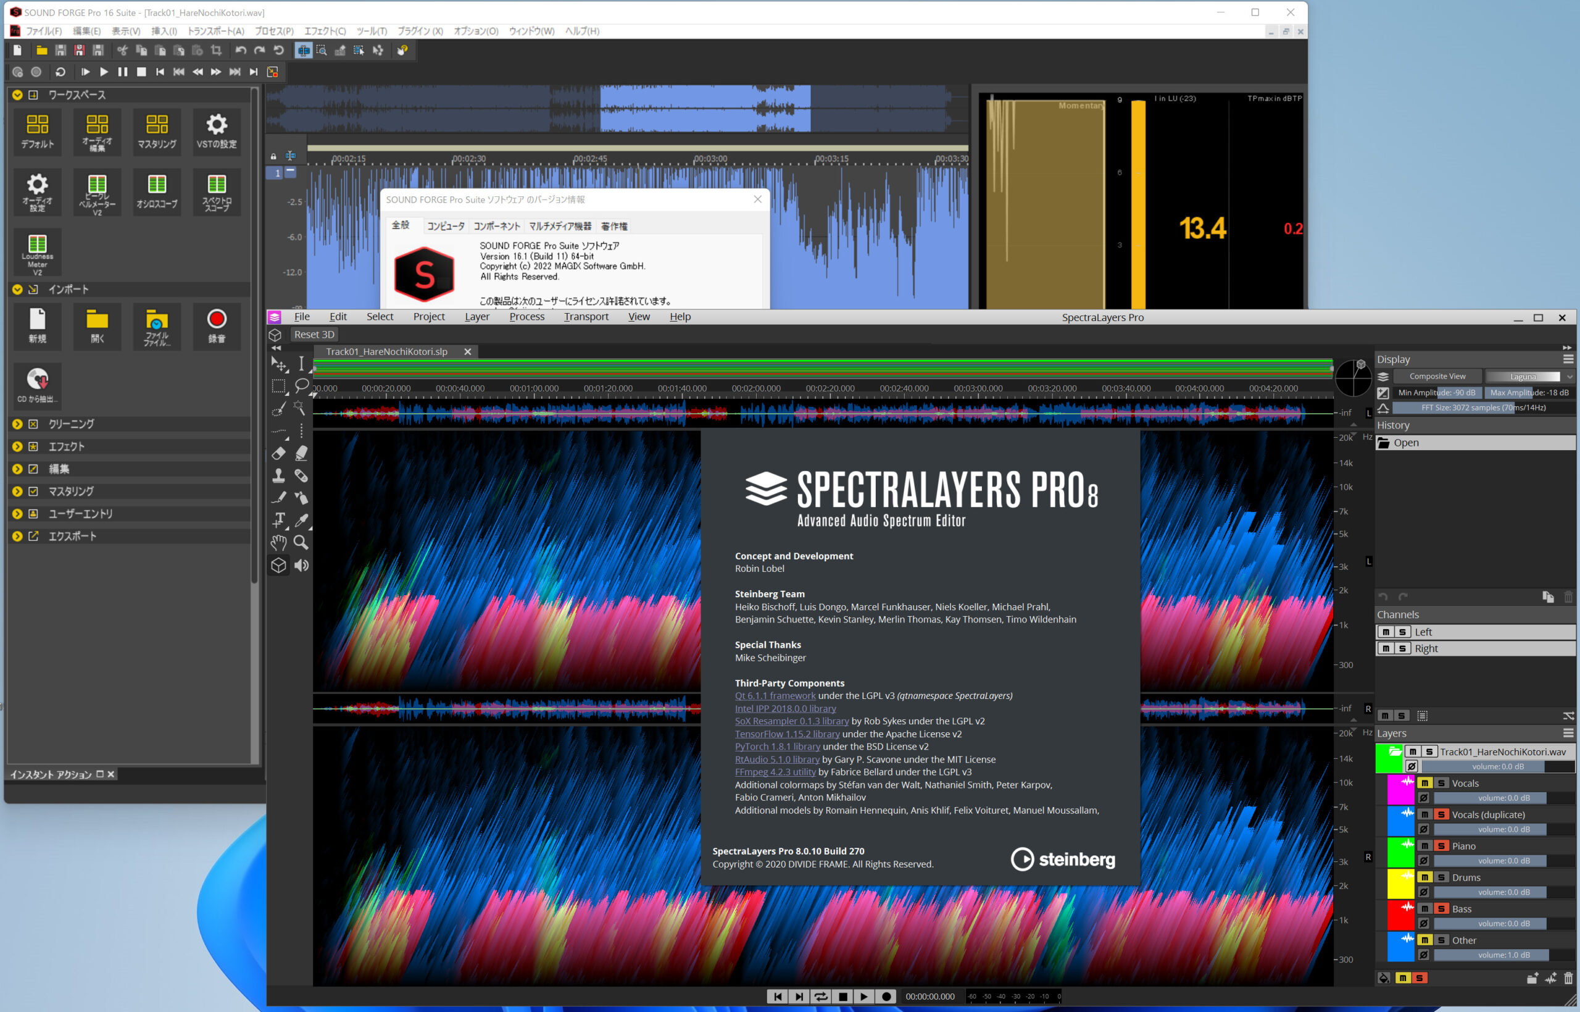Solo the Bass layer
This screenshot has height=1012, width=1580.
(1441, 909)
